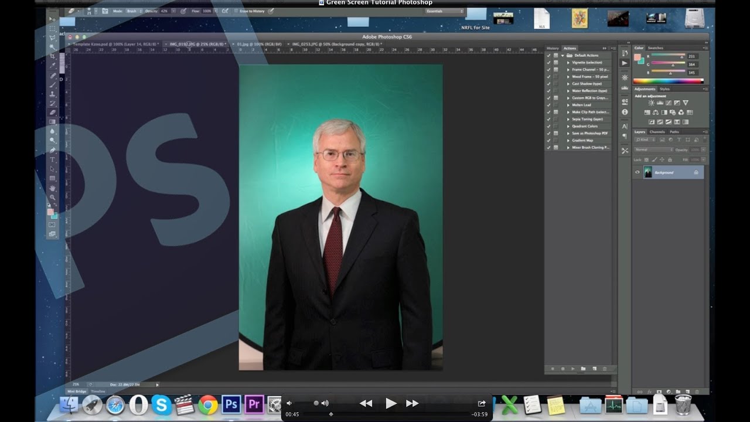Switch to the Paths tab
The height and width of the screenshot is (422, 750).
(674, 132)
